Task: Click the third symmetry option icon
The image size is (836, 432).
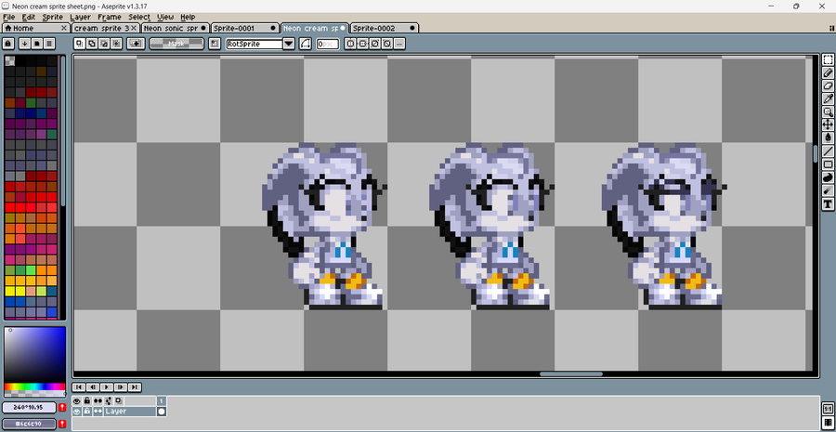Action: click(375, 44)
